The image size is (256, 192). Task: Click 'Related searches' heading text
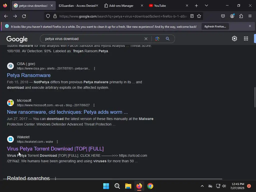coord(28,178)
